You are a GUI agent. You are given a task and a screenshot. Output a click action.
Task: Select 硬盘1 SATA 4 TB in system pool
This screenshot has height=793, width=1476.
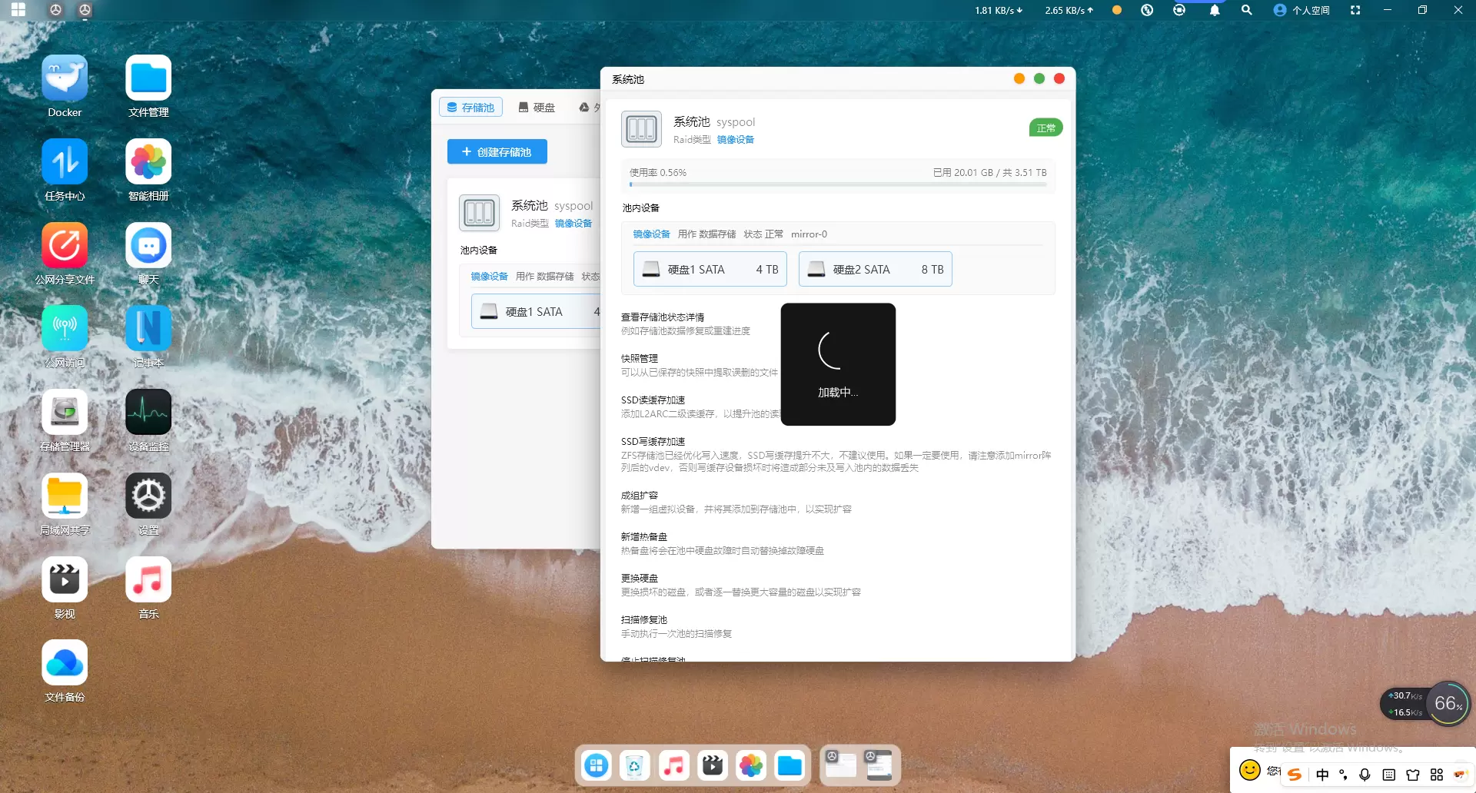[710, 270]
